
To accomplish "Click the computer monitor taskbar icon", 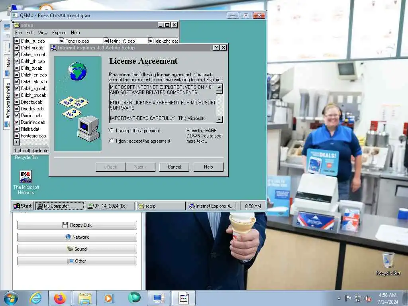I will point(159,298).
